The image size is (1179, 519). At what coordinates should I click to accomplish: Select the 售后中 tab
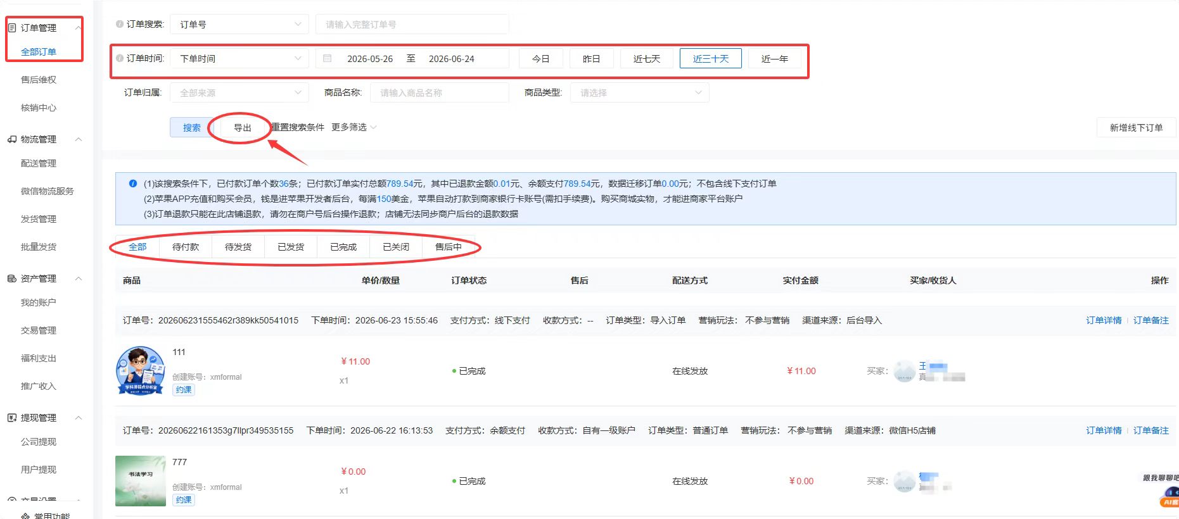tap(449, 247)
